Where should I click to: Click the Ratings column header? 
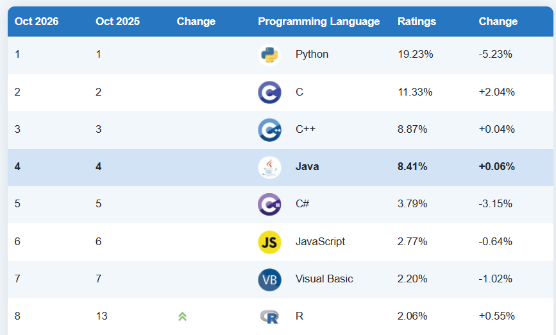(x=417, y=21)
